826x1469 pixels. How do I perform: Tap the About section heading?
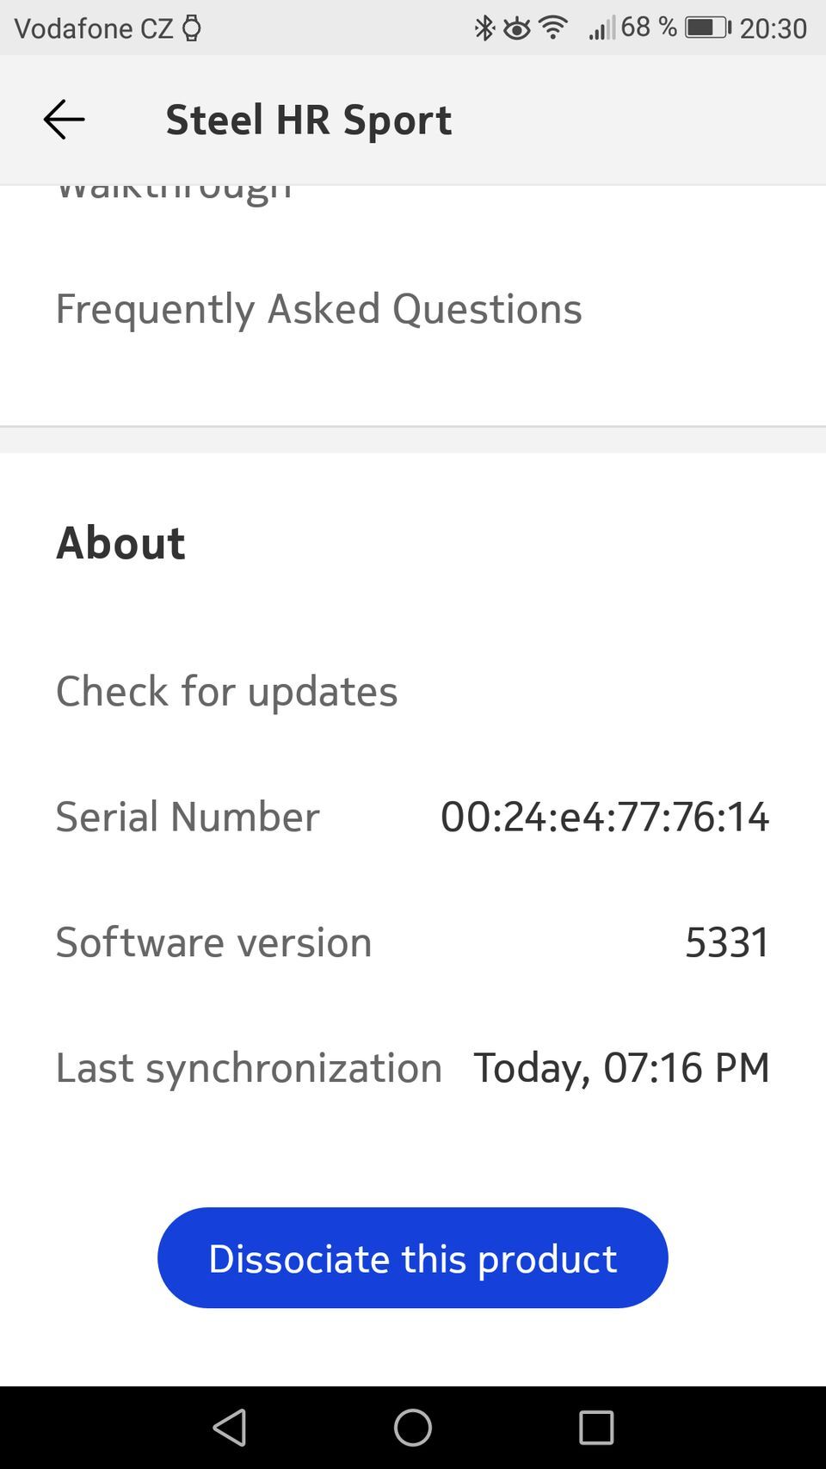(x=120, y=542)
